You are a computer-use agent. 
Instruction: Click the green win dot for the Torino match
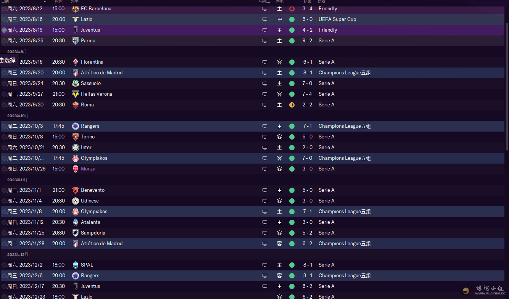tap(292, 137)
